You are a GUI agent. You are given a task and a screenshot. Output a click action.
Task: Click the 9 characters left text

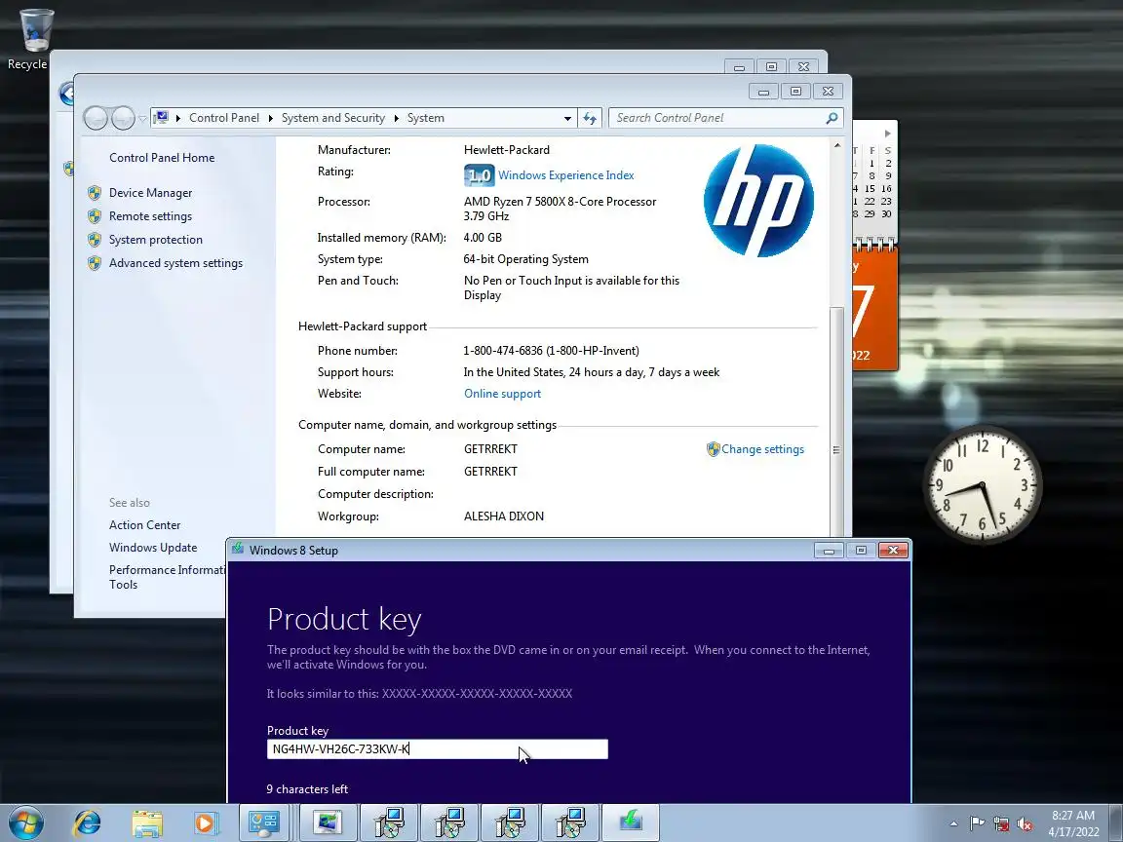tap(307, 789)
